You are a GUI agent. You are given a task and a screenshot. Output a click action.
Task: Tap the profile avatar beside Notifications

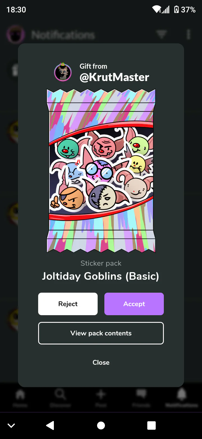click(x=15, y=35)
